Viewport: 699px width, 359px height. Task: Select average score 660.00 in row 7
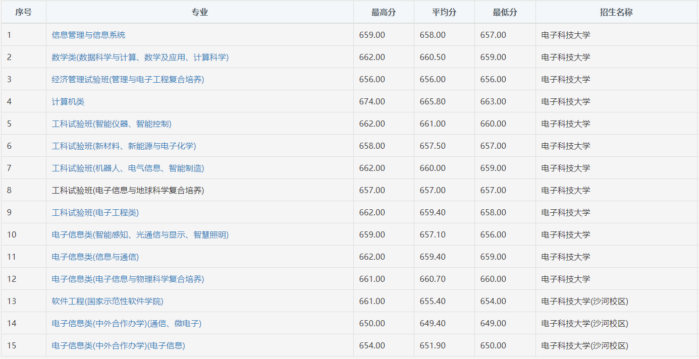(433, 168)
